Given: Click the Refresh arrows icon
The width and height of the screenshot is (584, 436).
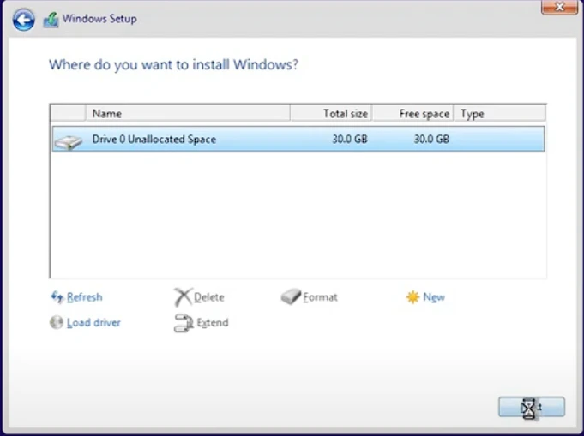Looking at the screenshot, I should [57, 297].
